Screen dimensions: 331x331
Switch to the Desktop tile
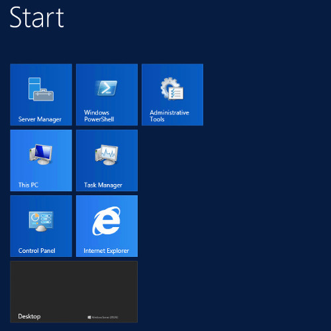click(x=73, y=292)
